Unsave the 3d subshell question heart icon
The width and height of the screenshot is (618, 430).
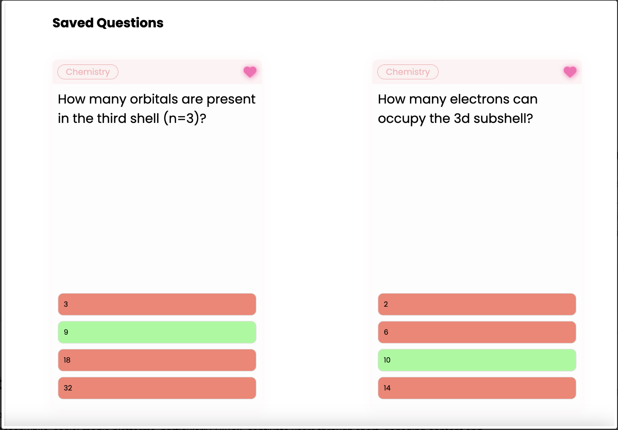[570, 72]
